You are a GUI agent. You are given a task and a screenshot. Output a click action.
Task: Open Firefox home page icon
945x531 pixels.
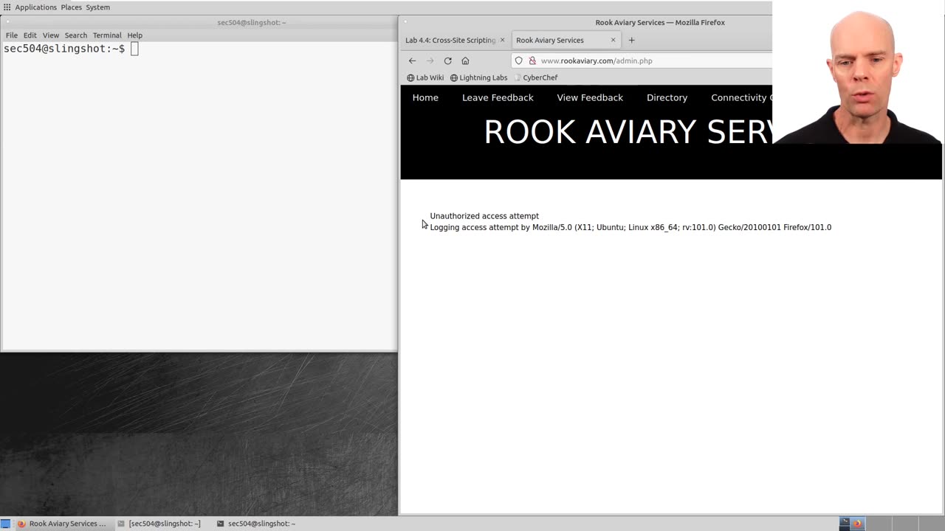coord(465,60)
